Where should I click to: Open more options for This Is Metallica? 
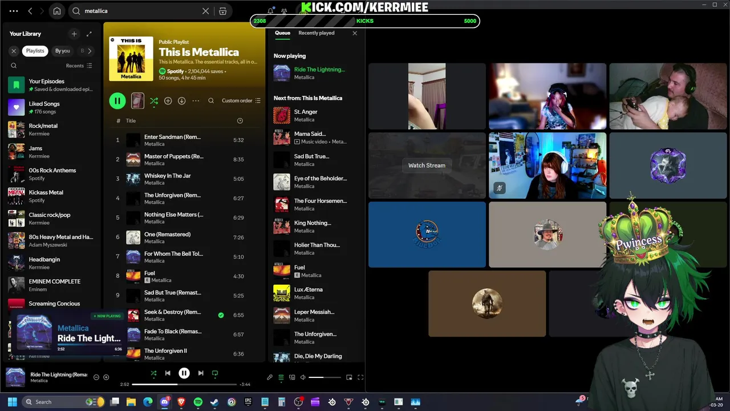click(x=196, y=100)
